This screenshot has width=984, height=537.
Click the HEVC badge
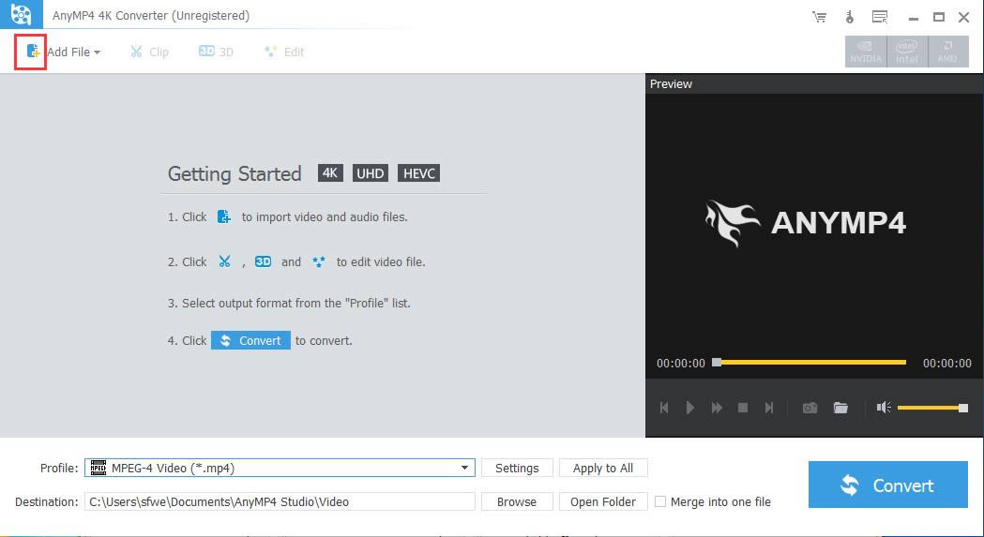click(x=418, y=173)
